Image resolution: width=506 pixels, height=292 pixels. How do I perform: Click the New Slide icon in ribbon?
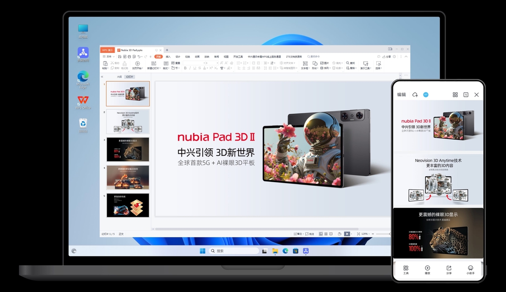153,64
